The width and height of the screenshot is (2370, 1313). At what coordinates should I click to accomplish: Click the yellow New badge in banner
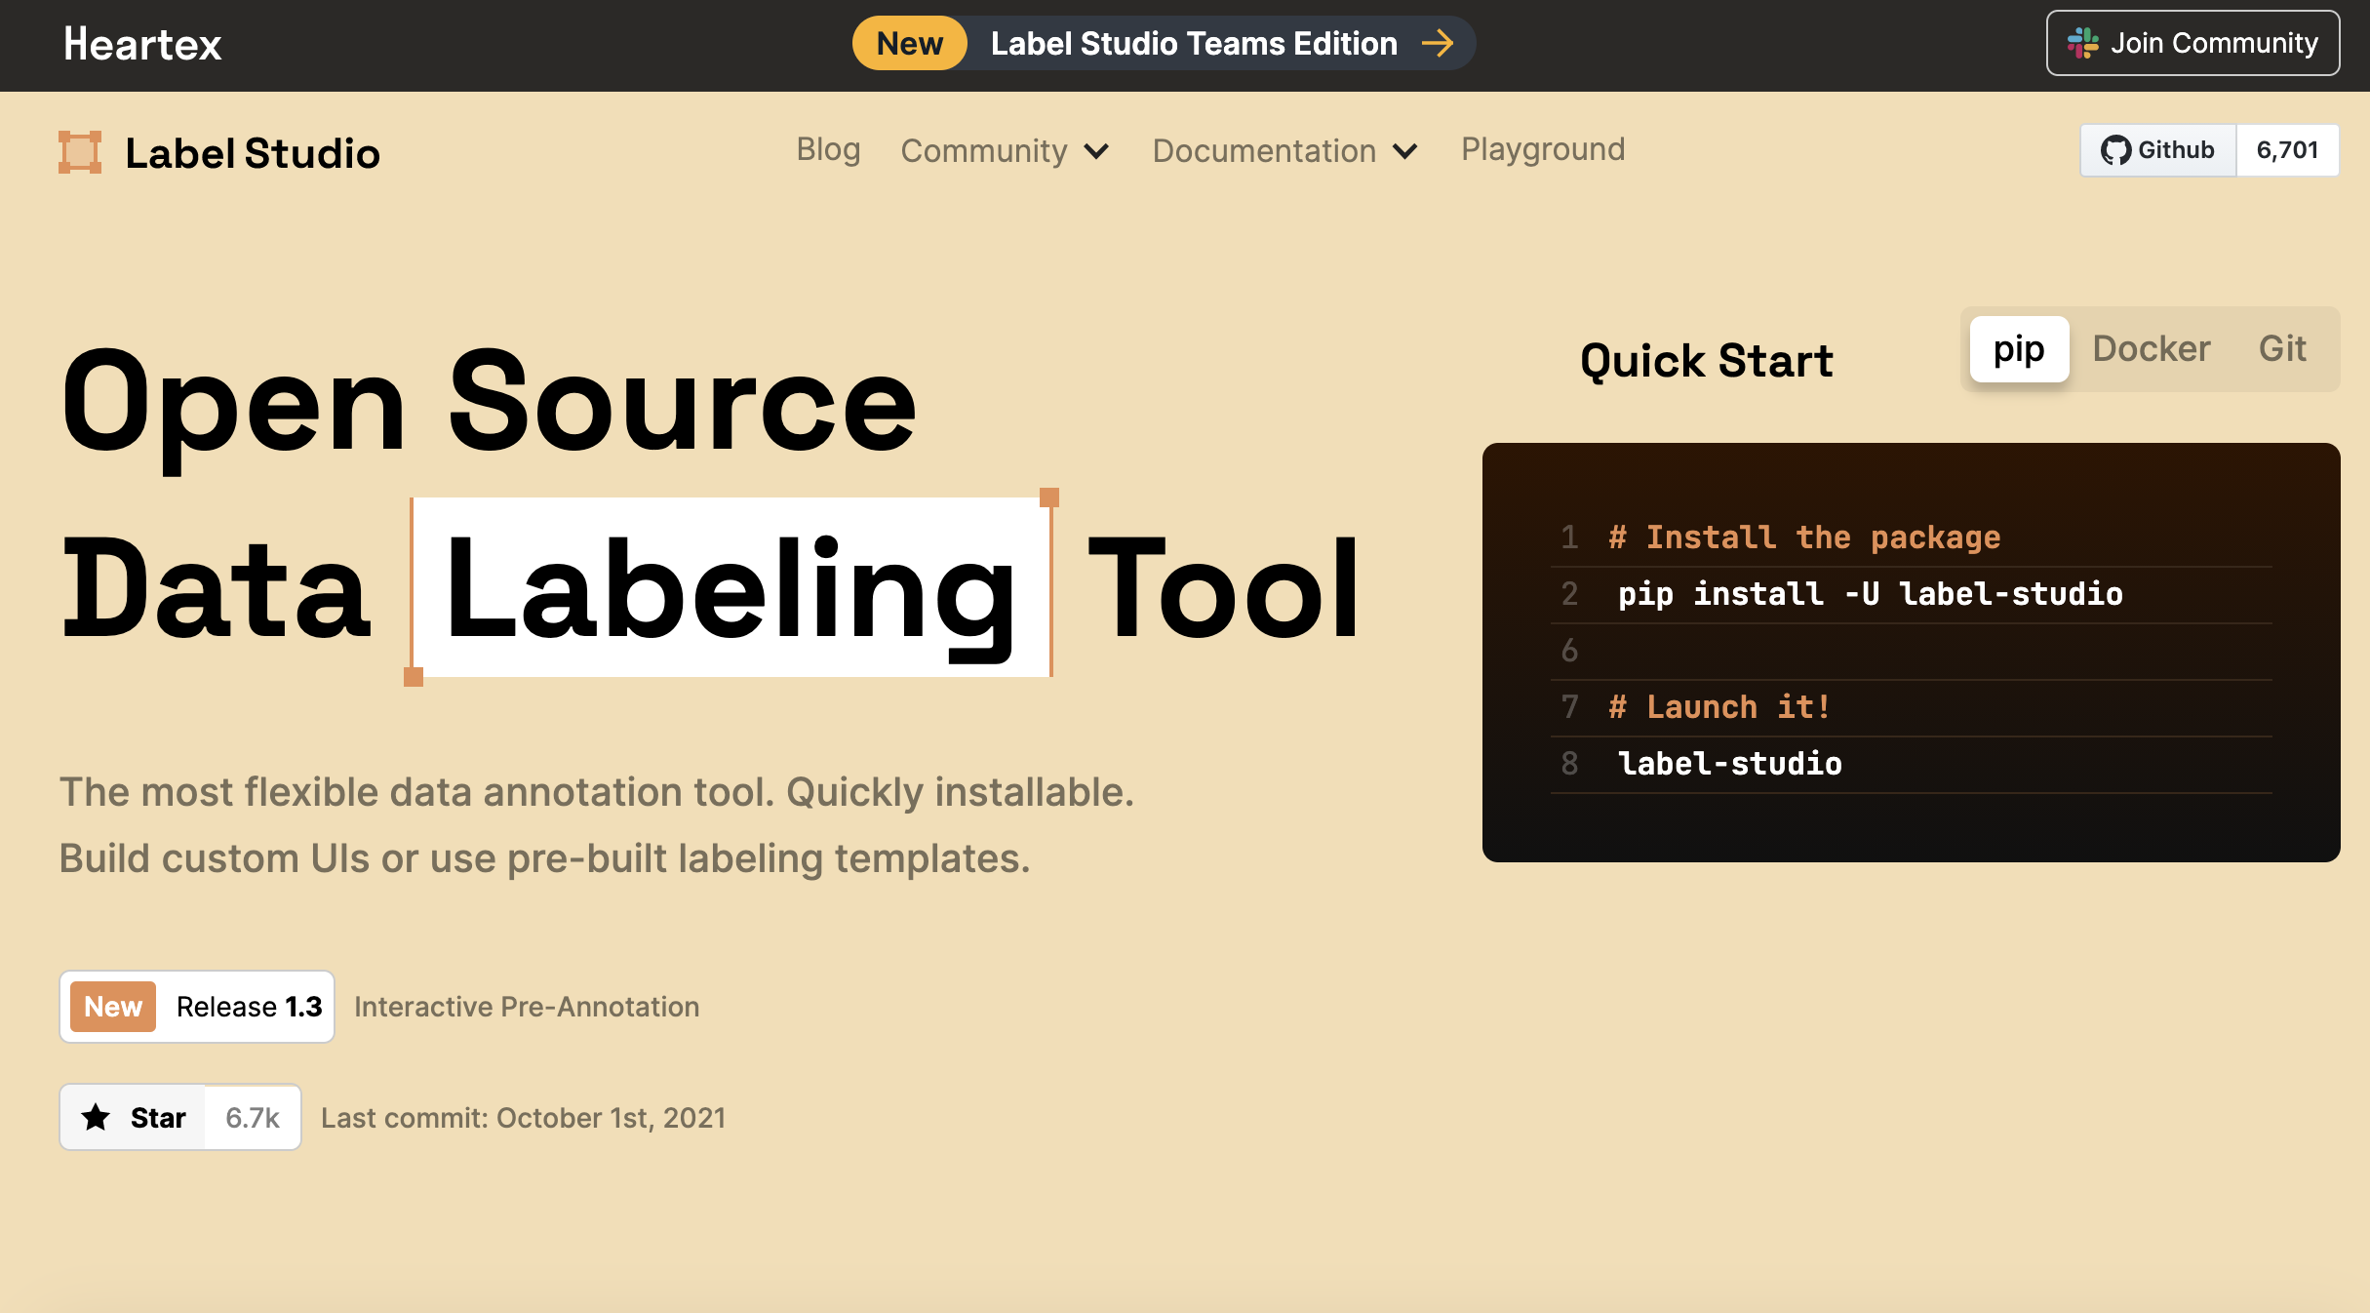tap(909, 43)
